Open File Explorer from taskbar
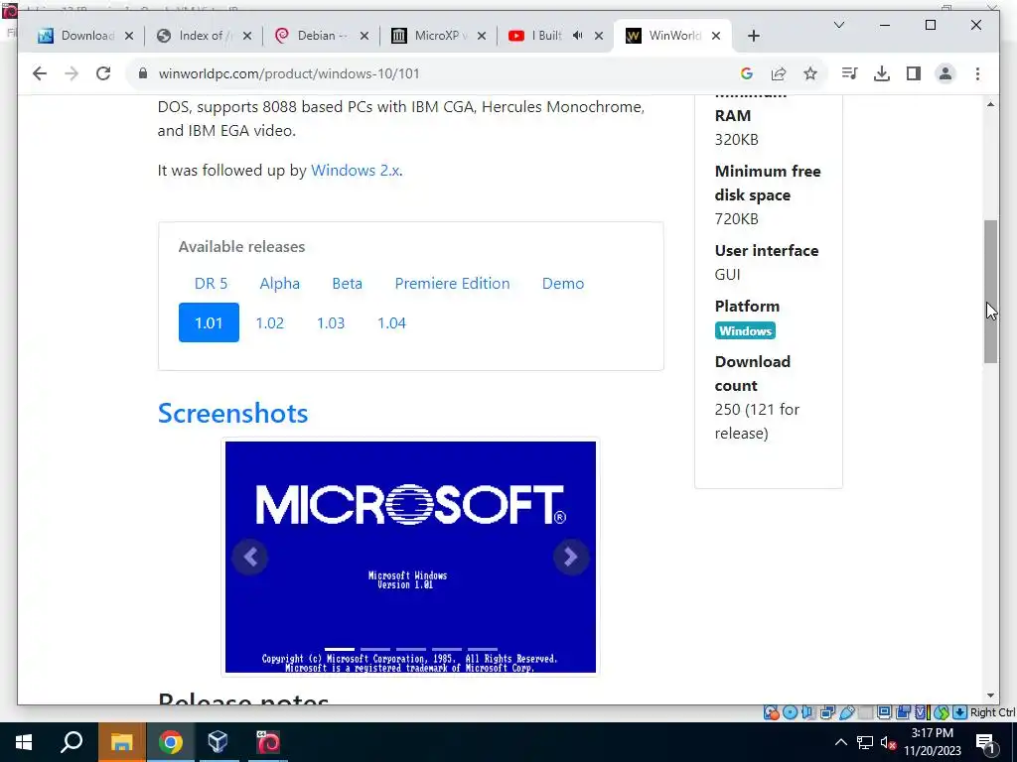This screenshot has width=1017, height=762. (121, 742)
